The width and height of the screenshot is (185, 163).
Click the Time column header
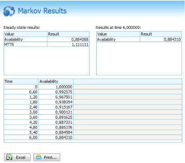(21, 82)
